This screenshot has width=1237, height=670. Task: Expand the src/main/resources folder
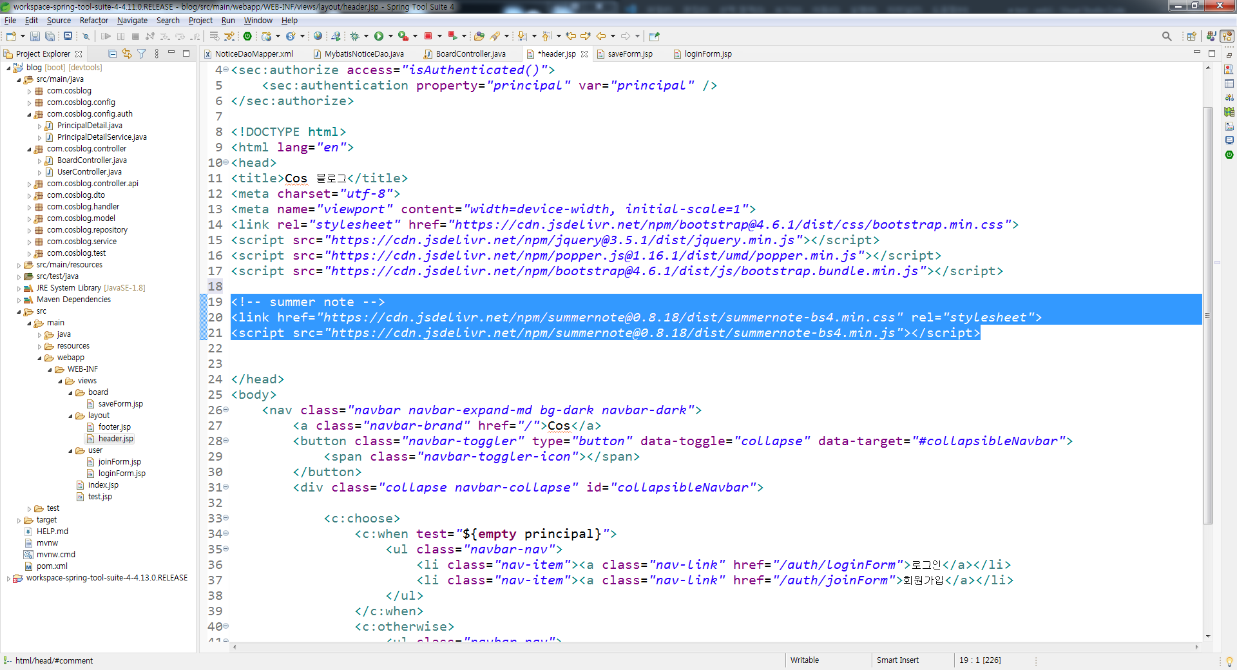(19, 265)
